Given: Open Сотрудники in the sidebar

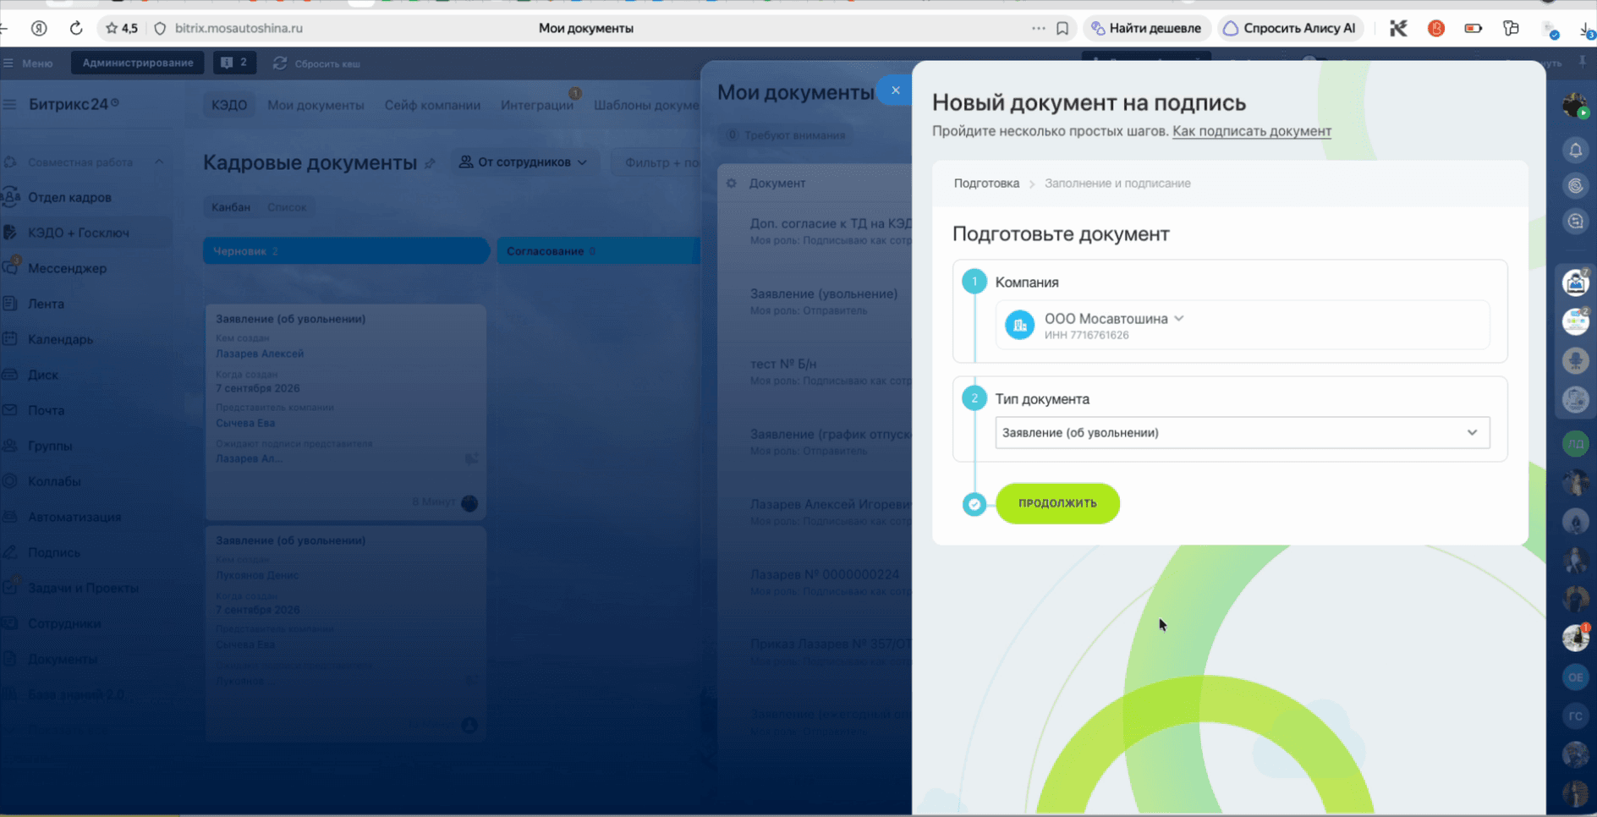Looking at the screenshot, I should pos(64,623).
